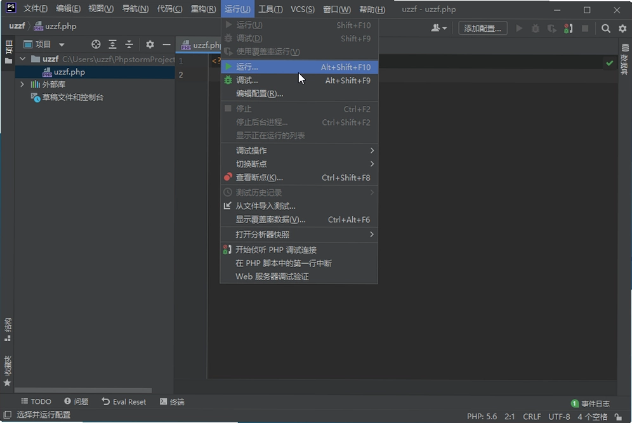The width and height of the screenshot is (632, 423).
Task: Click the locate opened file target icon
Action: click(96, 44)
